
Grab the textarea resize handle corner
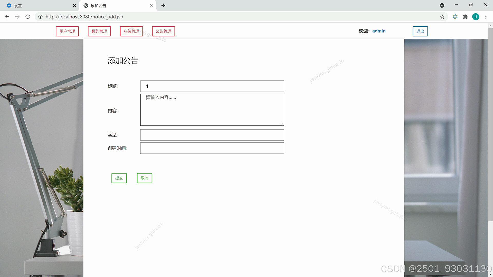[282, 124]
